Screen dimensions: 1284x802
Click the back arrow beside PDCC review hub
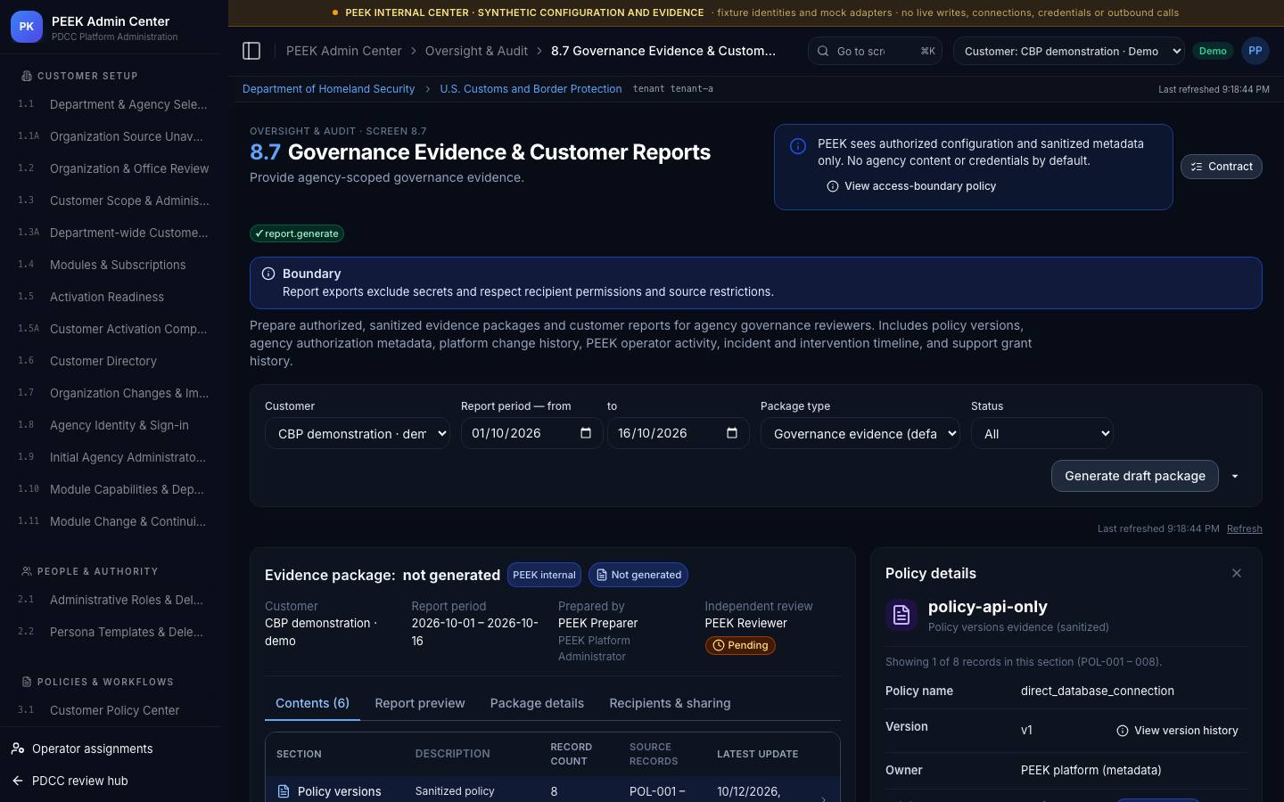(18, 781)
